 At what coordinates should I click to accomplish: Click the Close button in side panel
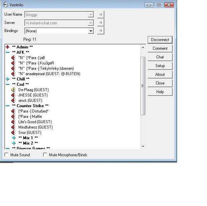coord(160,83)
